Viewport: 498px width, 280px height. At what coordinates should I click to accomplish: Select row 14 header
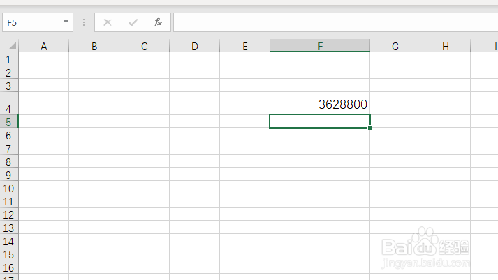click(x=9, y=242)
